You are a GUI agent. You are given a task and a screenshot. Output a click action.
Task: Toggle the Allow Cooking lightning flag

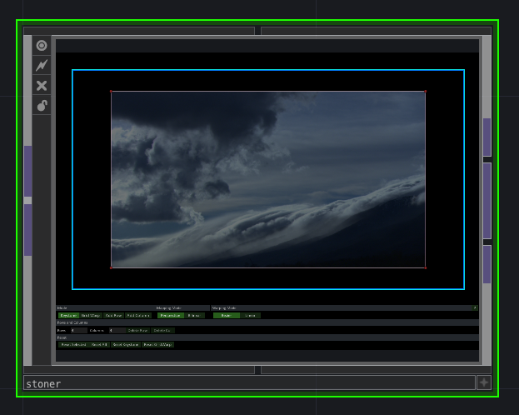click(x=42, y=65)
